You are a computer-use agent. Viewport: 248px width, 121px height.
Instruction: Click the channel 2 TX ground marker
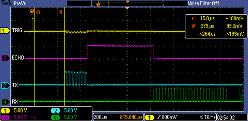(4, 85)
